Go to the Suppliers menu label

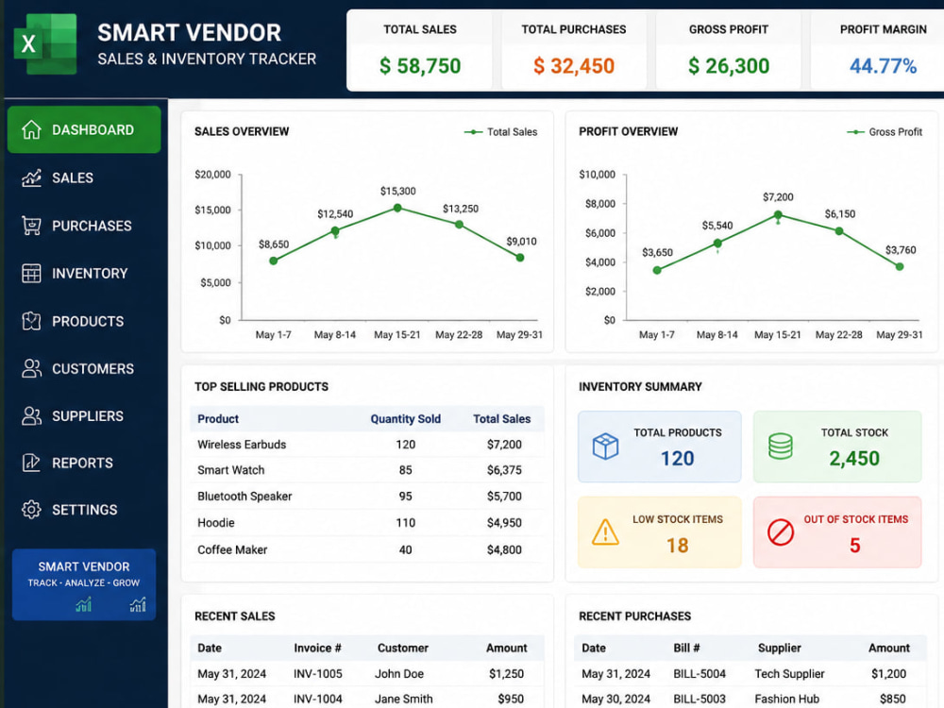coord(87,416)
